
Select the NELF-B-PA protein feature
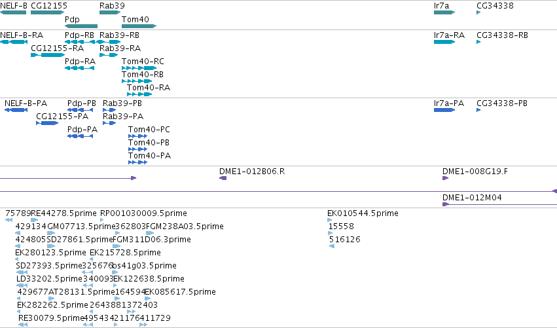click(16, 110)
